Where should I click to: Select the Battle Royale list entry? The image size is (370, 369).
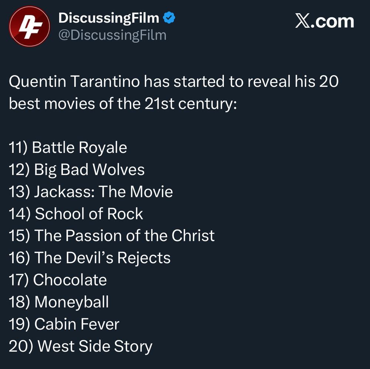pos(68,148)
